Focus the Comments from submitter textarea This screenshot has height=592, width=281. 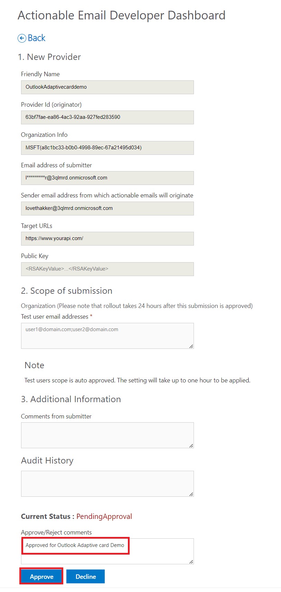tap(107, 435)
